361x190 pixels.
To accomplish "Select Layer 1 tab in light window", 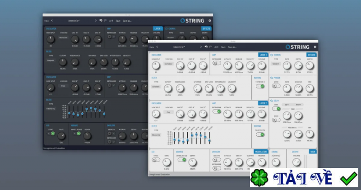I will point(263,55).
